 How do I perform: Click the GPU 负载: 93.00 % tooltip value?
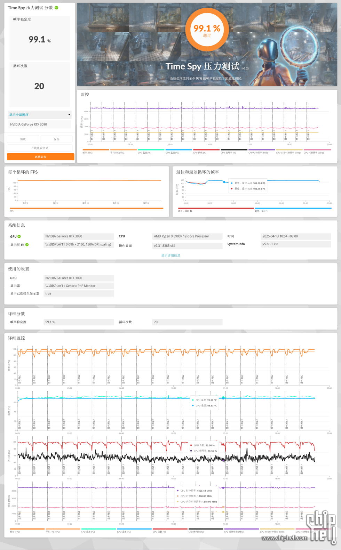pos(204,445)
